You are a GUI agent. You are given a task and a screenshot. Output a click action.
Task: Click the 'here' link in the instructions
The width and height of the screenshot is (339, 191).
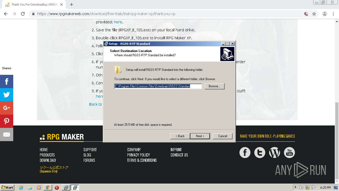click(118, 22)
